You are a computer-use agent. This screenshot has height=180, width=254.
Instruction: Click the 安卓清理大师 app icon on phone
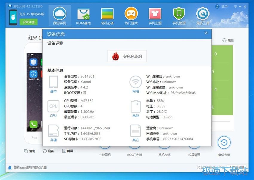tap(33, 74)
